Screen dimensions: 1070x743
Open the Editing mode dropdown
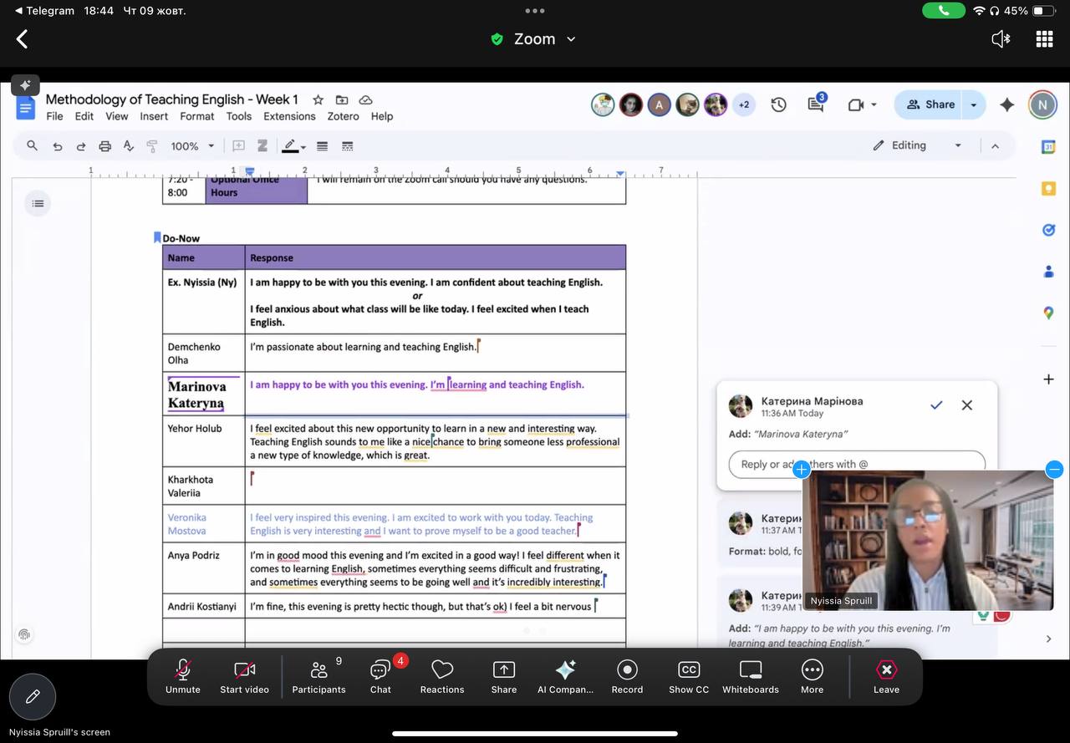(x=917, y=145)
